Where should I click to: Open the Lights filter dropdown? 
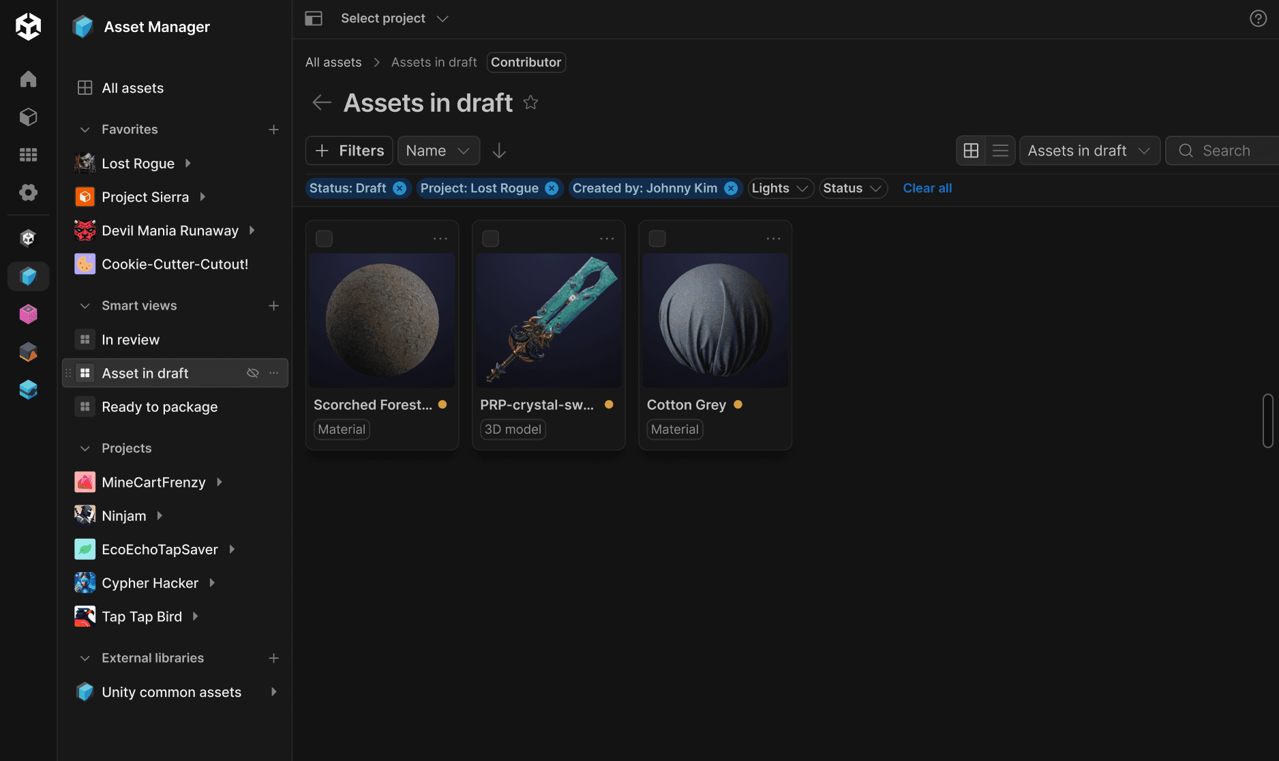coord(779,188)
